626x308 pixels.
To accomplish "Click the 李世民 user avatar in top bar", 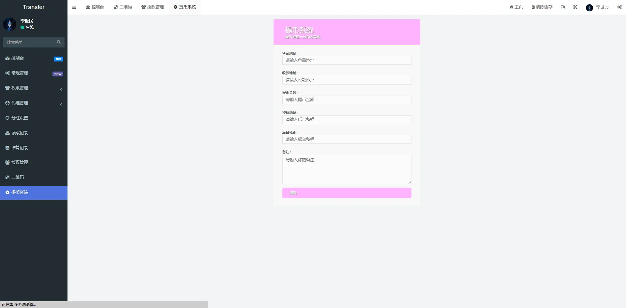I will pyautogui.click(x=589, y=7).
